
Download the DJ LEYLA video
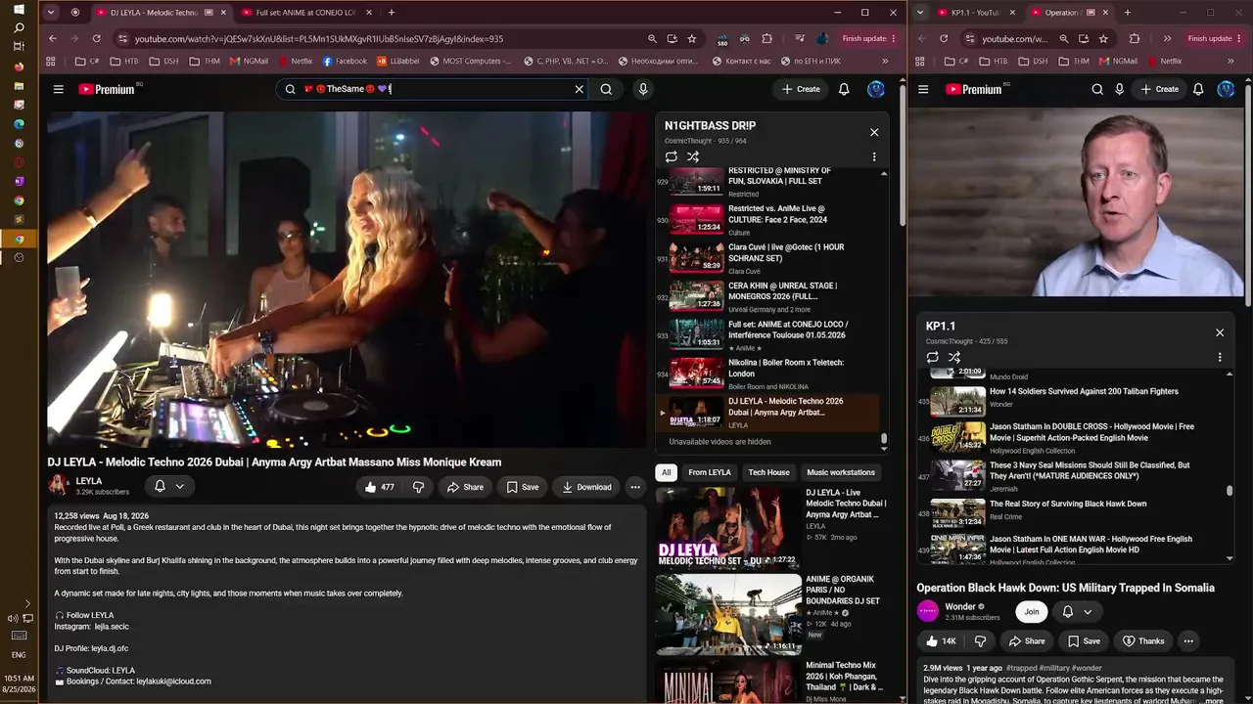585,487
